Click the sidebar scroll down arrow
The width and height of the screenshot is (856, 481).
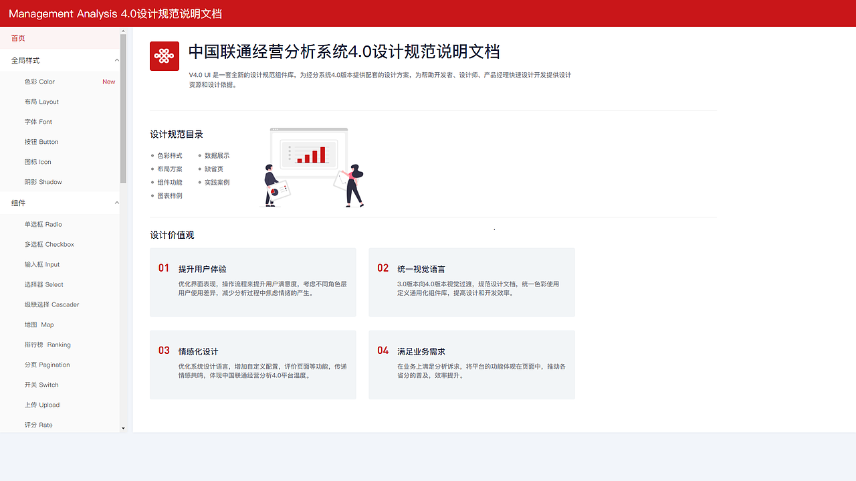123,428
